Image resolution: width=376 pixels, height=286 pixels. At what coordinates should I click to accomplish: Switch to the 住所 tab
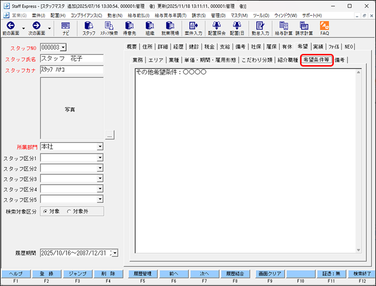(x=147, y=46)
